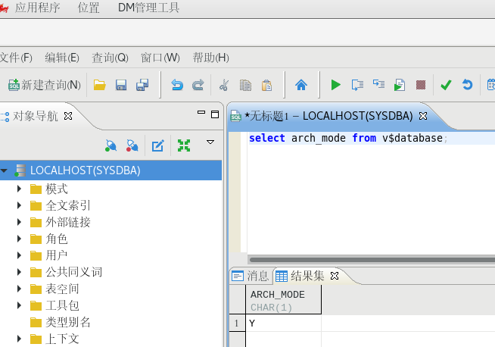The height and width of the screenshot is (347, 495).
Task: Click the copy icon
Action: tap(245, 85)
